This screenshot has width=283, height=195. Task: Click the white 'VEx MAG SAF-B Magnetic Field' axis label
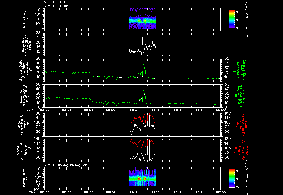[x=25, y=96]
